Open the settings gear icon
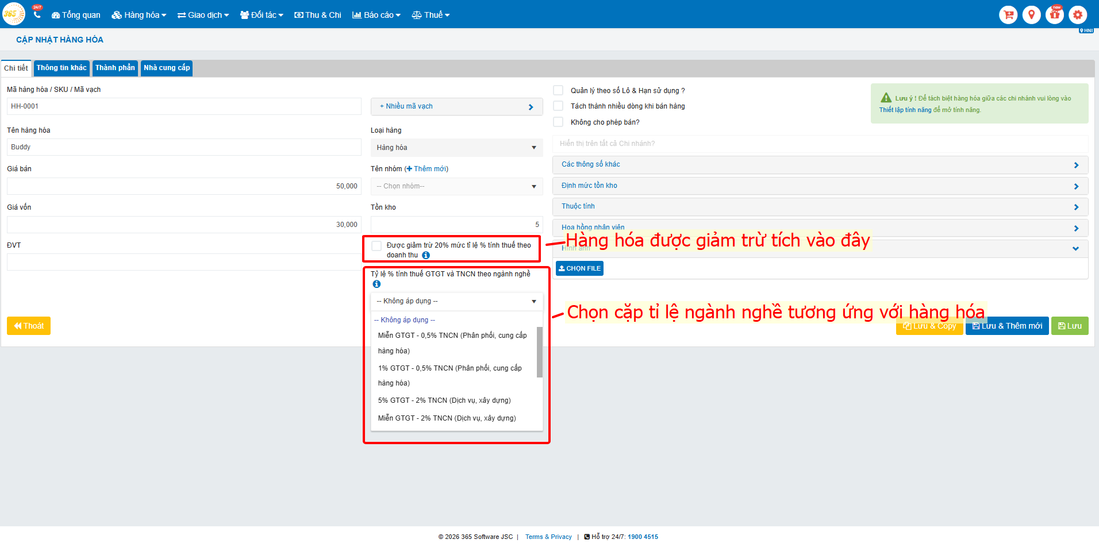Image resolution: width=1099 pixels, height=547 pixels. click(x=1078, y=15)
